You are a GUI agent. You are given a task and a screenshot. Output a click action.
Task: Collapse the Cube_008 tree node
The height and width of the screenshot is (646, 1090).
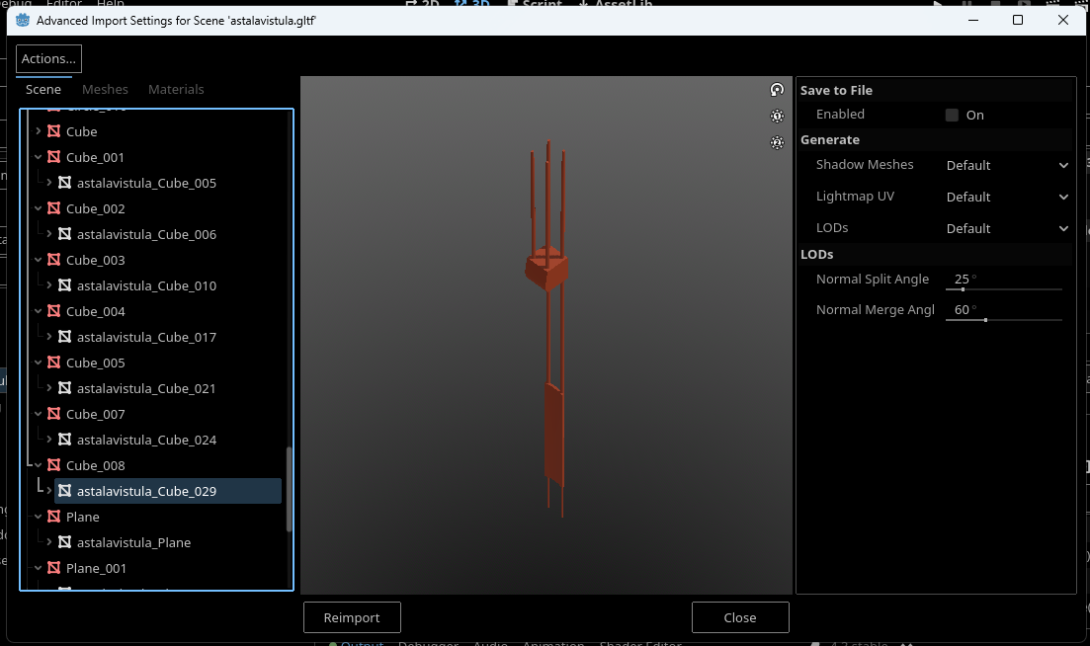point(39,465)
